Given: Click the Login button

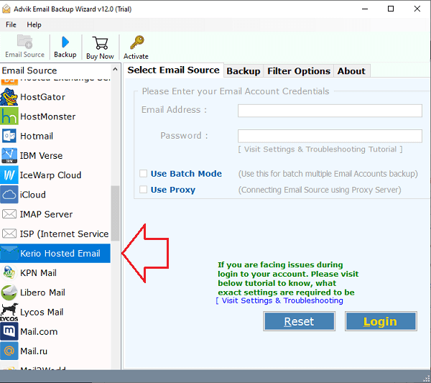Looking at the screenshot, I should point(381,321).
